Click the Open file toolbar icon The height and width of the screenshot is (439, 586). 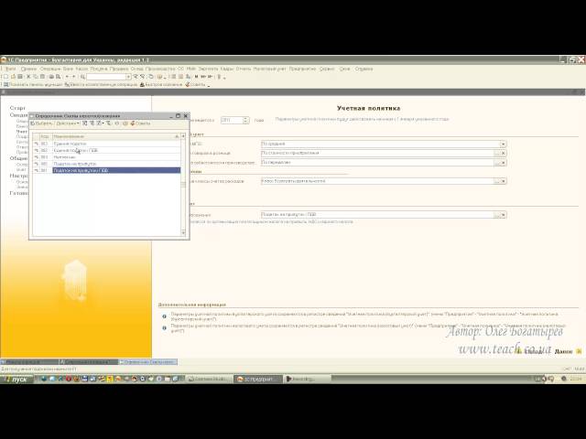(13, 77)
